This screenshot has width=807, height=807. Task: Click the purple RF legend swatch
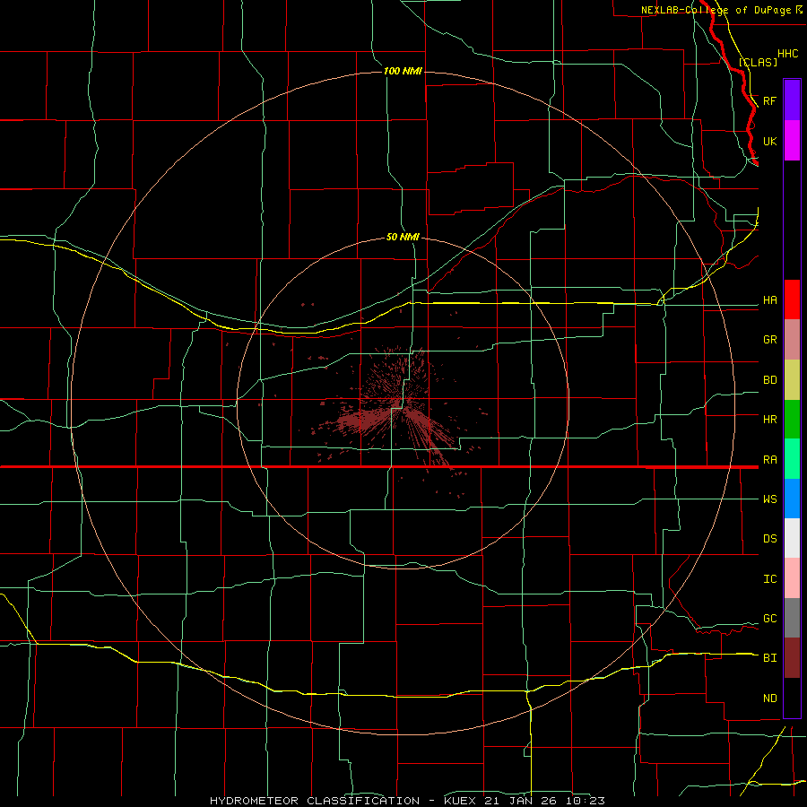click(792, 100)
